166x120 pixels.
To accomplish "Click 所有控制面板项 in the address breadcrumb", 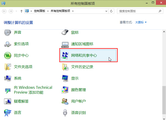I will pyautogui.click(x=61, y=11).
